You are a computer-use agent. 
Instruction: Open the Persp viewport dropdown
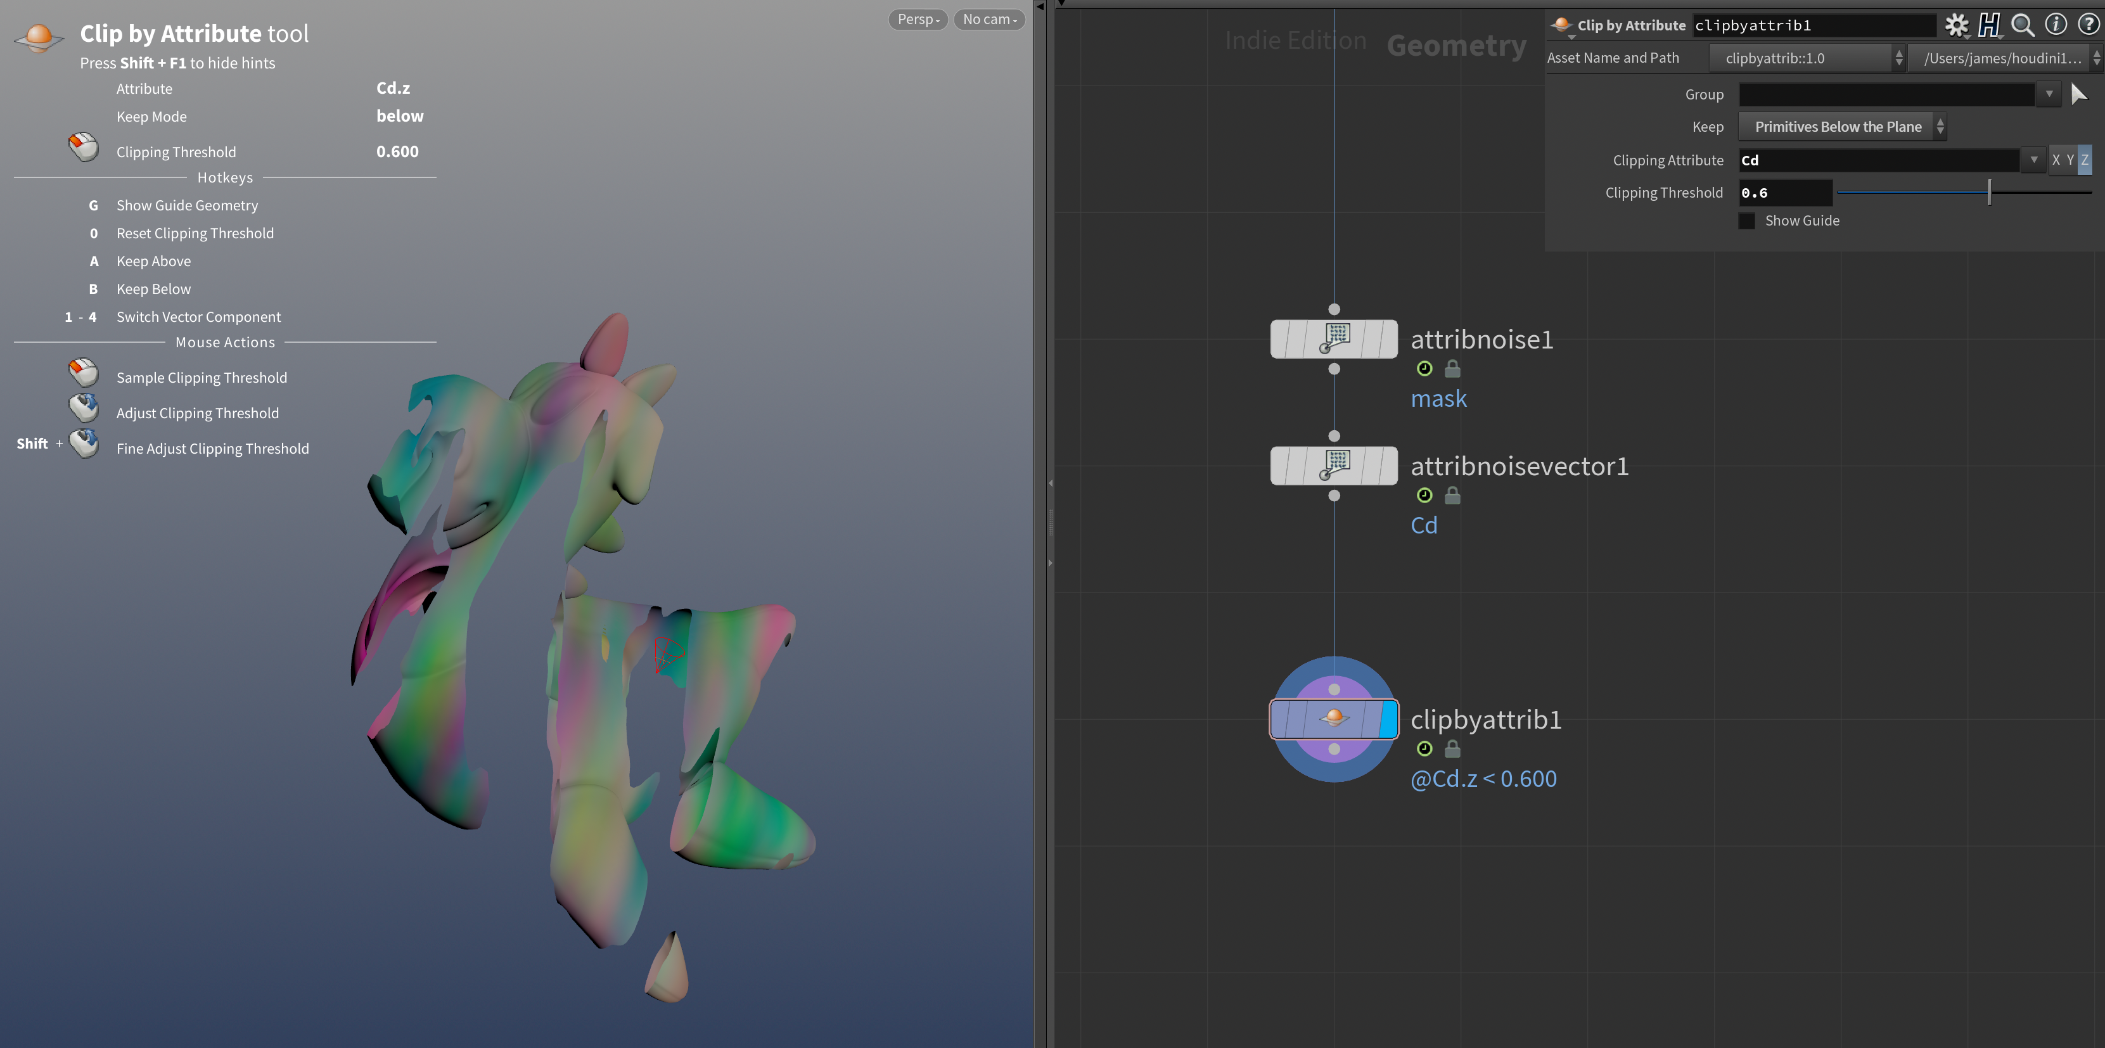918,20
